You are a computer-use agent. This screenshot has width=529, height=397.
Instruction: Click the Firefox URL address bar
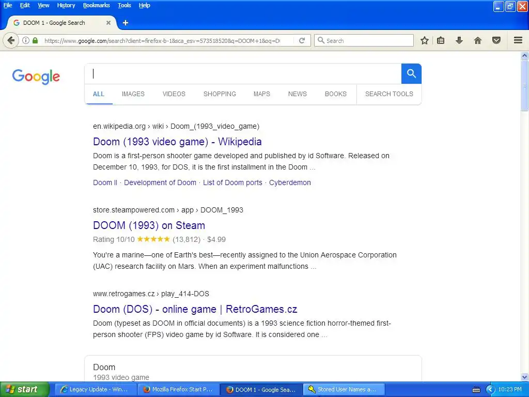point(162,41)
